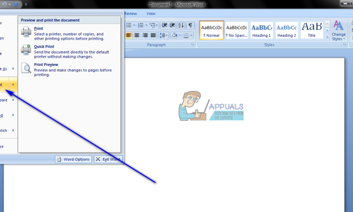
Task: Expand the Publish submenu arrow
Action: (x=13, y=130)
